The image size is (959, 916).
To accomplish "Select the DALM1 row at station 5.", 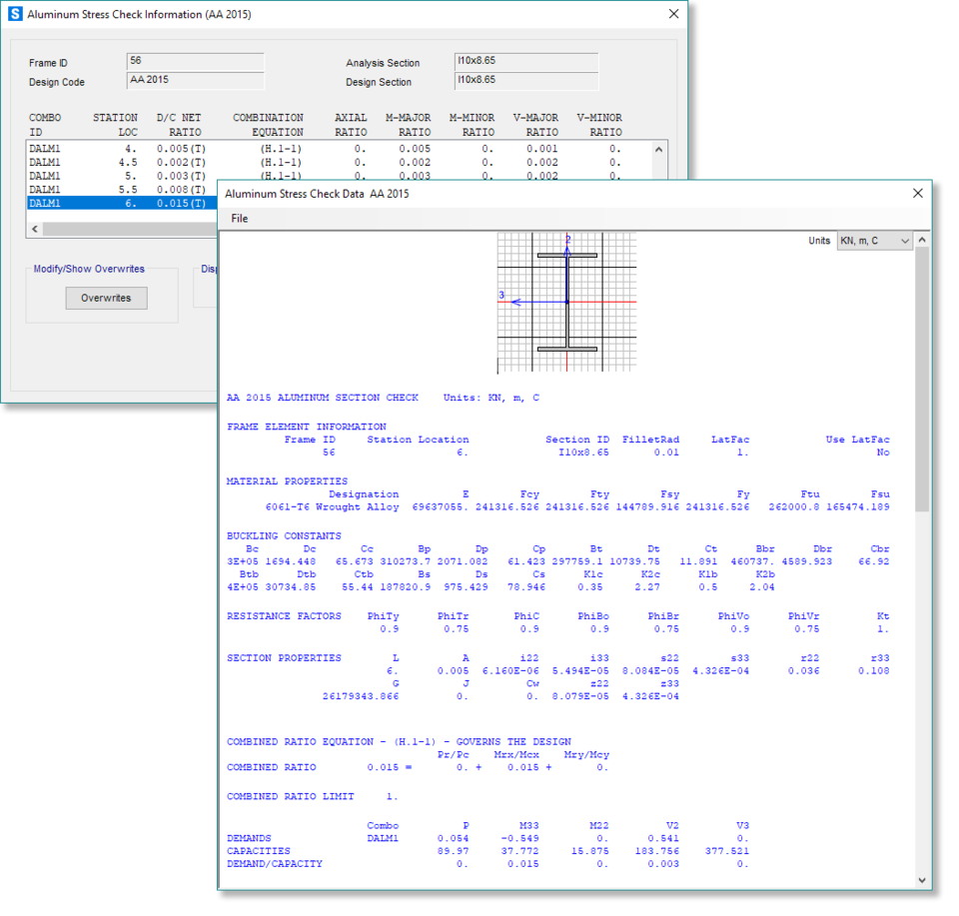I will pos(120,176).
